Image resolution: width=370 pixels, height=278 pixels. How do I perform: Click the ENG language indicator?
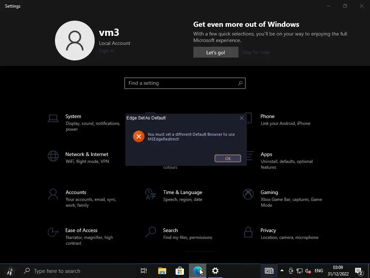[319, 271]
